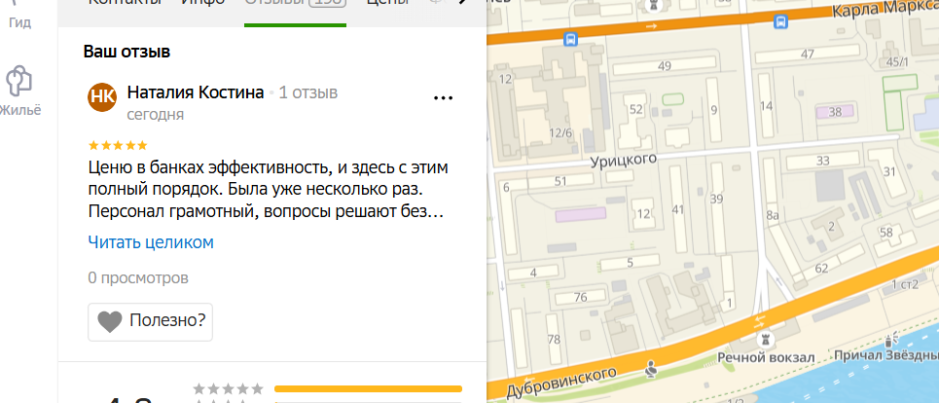
Task: Click the Дубровинского street label
Action: pos(561,383)
